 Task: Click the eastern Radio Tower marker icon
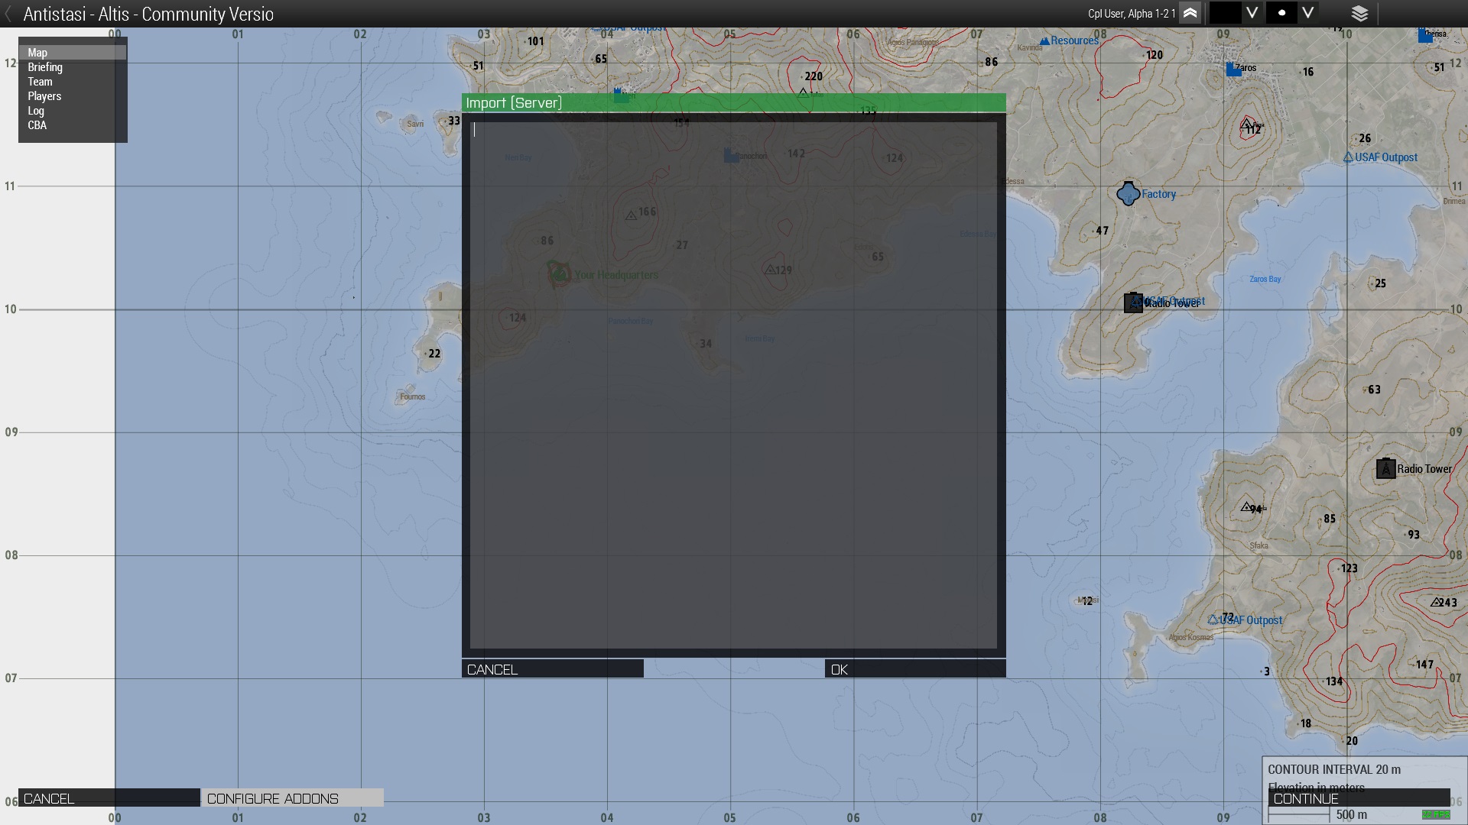pyautogui.click(x=1385, y=468)
